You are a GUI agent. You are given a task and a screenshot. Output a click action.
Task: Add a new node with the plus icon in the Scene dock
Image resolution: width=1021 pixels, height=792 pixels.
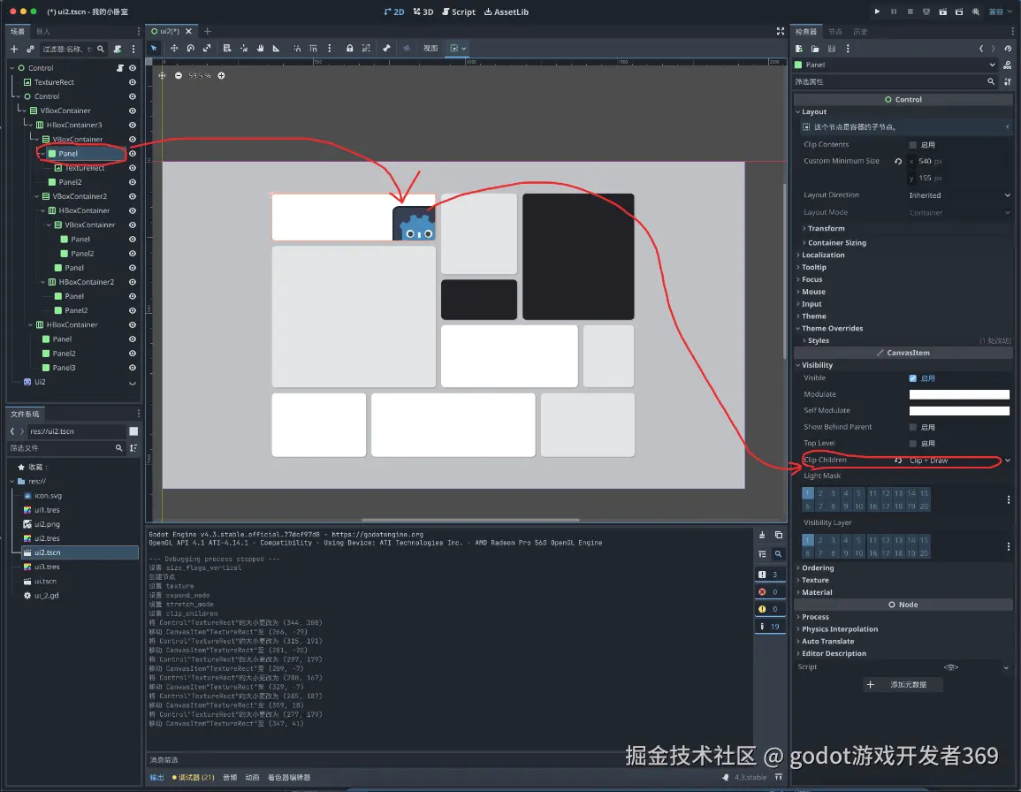tap(14, 49)
